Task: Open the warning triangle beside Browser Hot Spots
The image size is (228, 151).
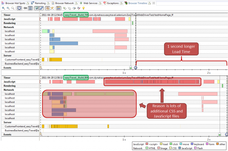Action: [28, 3]
